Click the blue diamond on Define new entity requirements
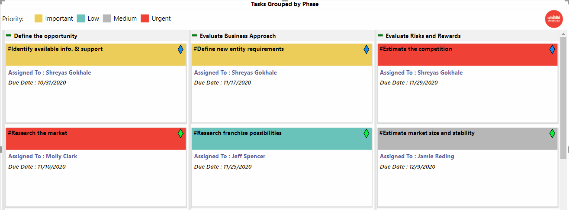This screenshot has height=210, width=569. [x=366, y=50]
